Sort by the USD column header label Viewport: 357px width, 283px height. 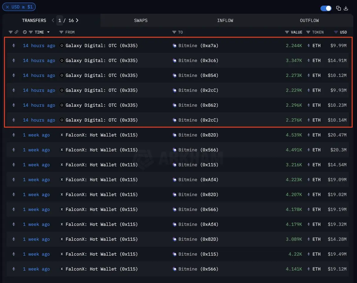[x=343, y=32]
